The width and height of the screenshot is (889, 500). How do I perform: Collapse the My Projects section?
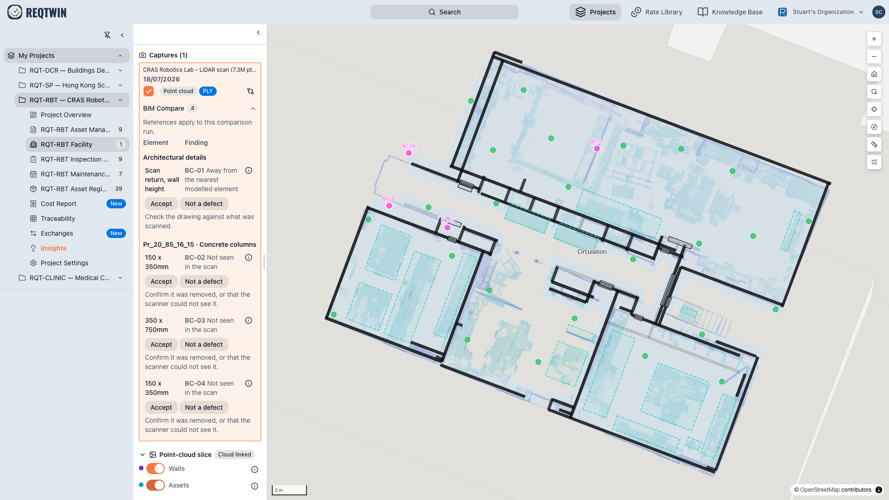pos(120,56)
